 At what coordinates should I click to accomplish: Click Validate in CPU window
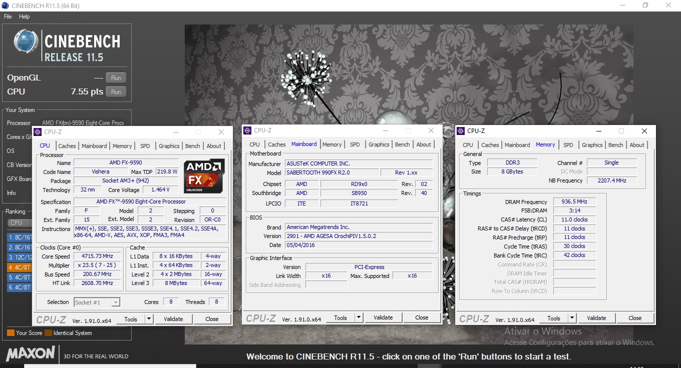coord(173,319)
